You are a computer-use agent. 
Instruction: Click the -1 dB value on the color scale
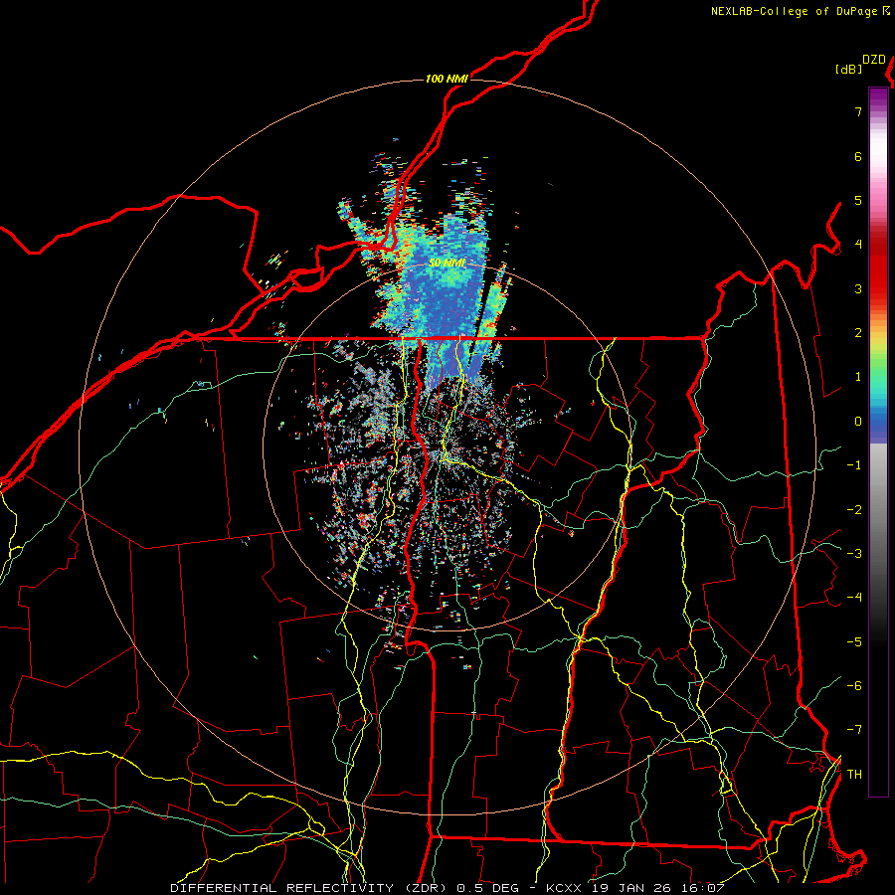click(x=854, y=465)
